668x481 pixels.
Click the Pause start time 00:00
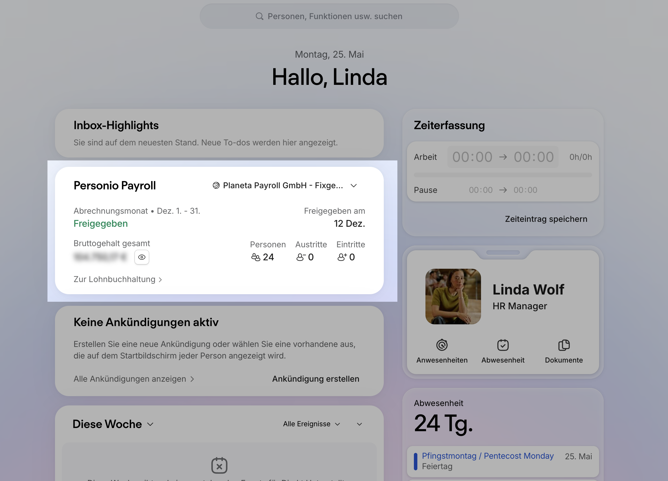481,190
